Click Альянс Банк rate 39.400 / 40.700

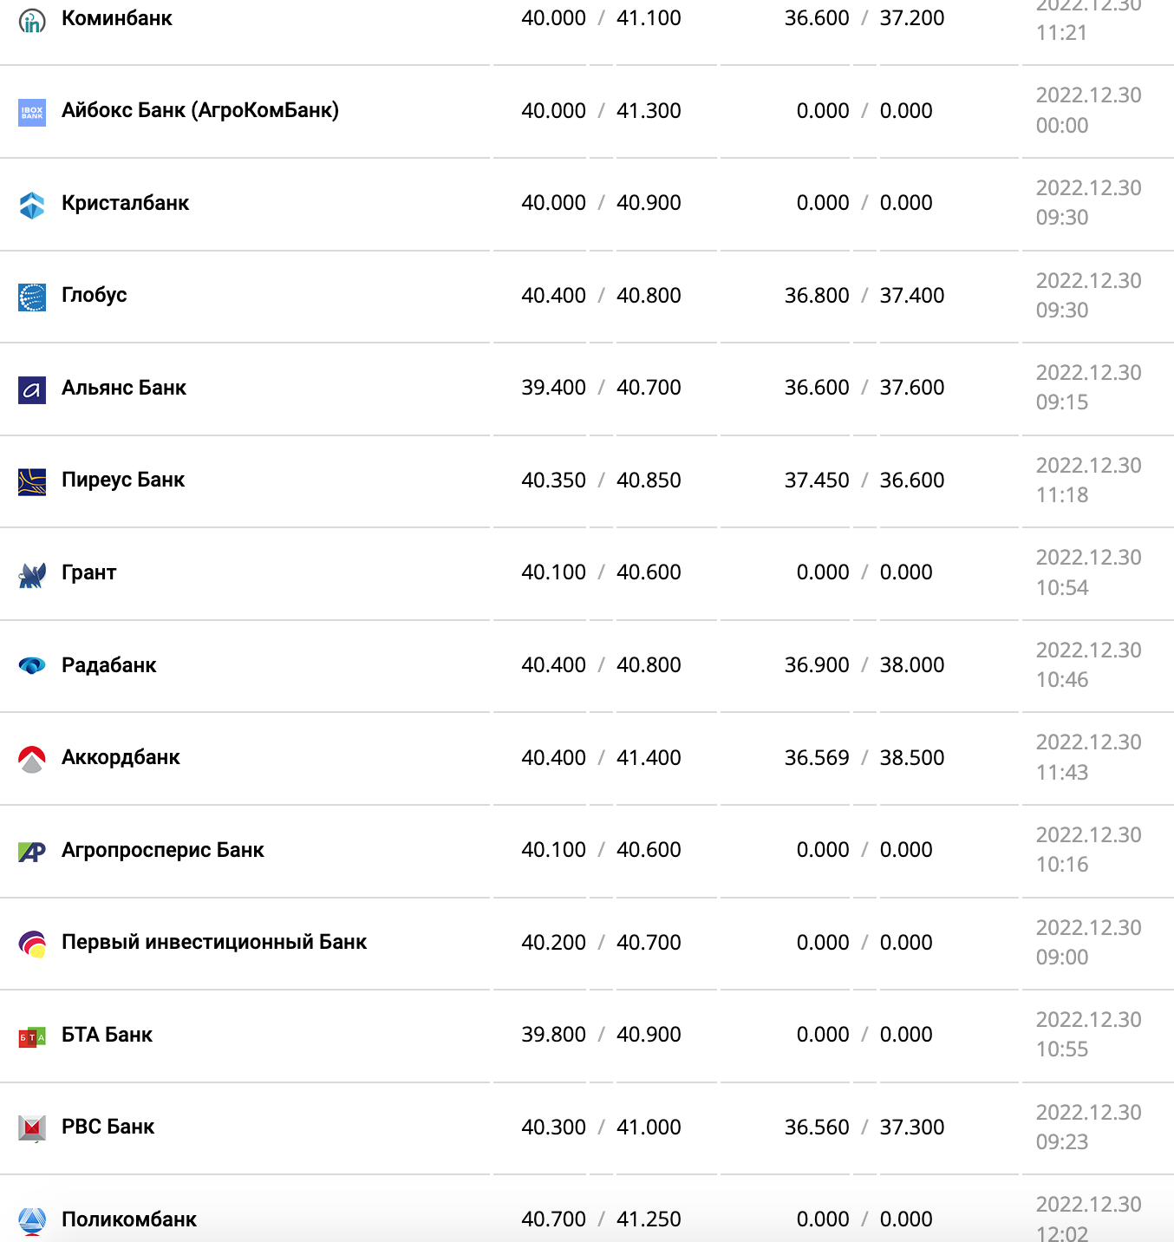coord(601,388)
